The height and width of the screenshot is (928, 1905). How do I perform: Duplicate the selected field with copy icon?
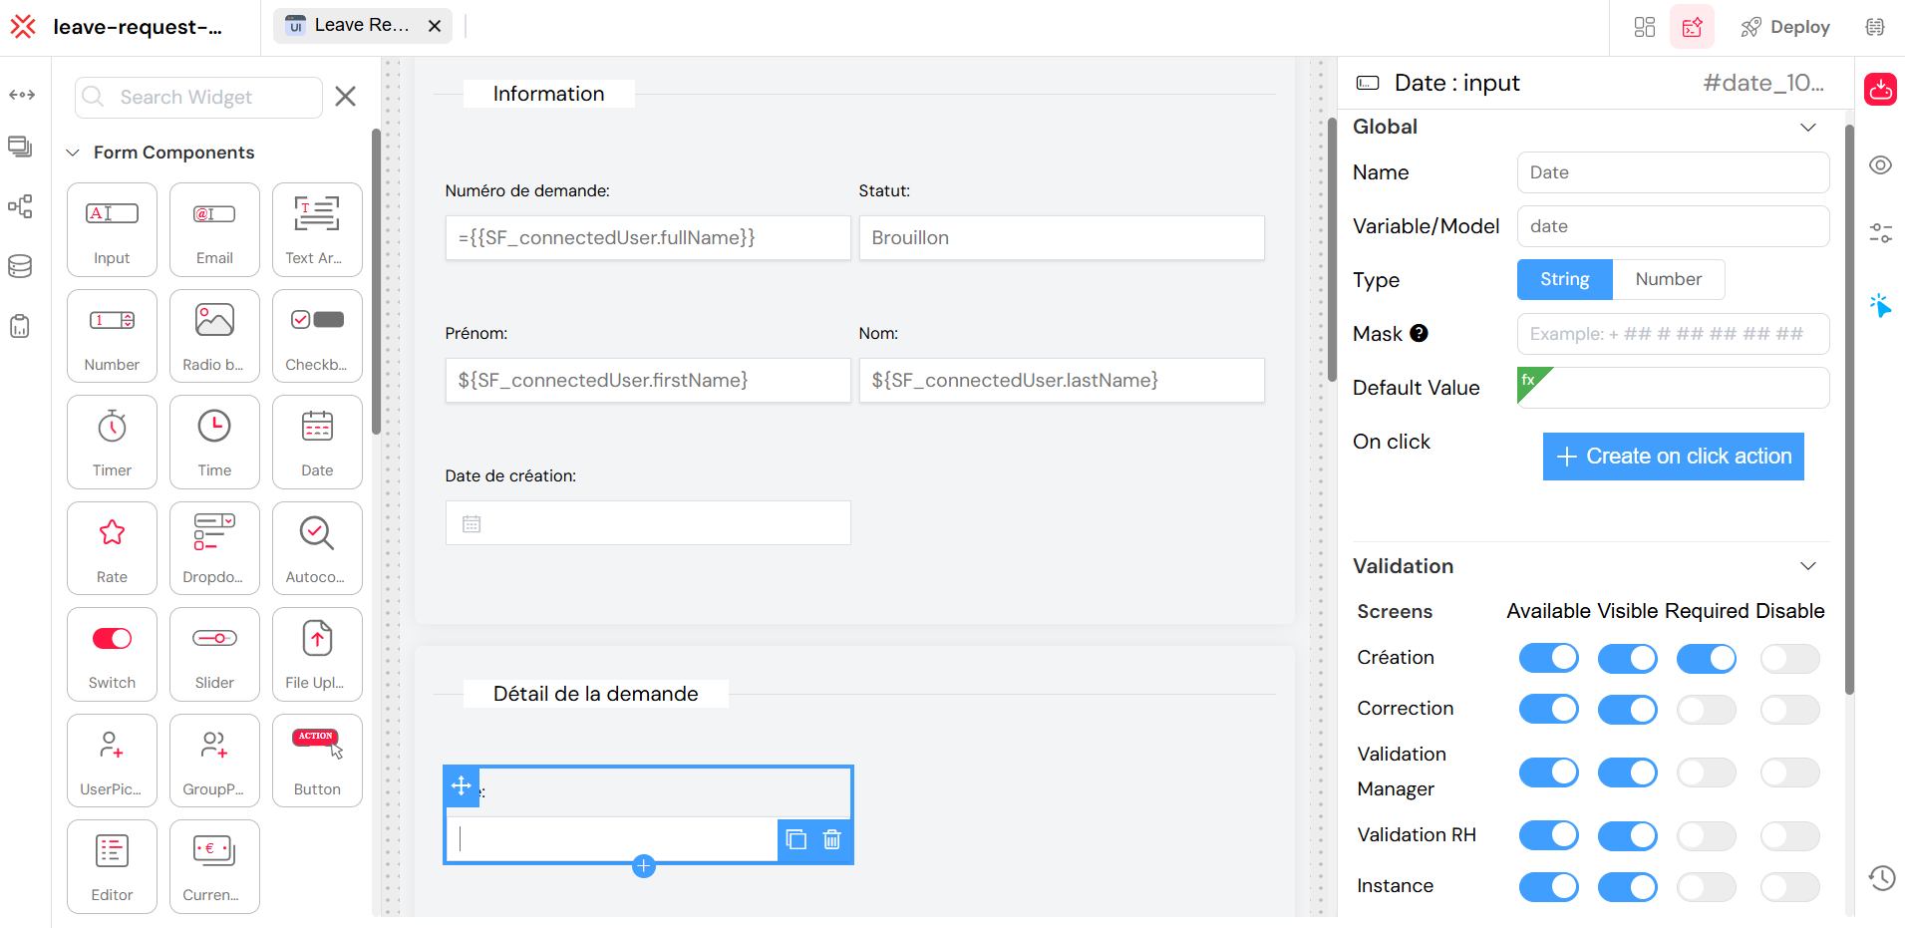tap(795, 839)
